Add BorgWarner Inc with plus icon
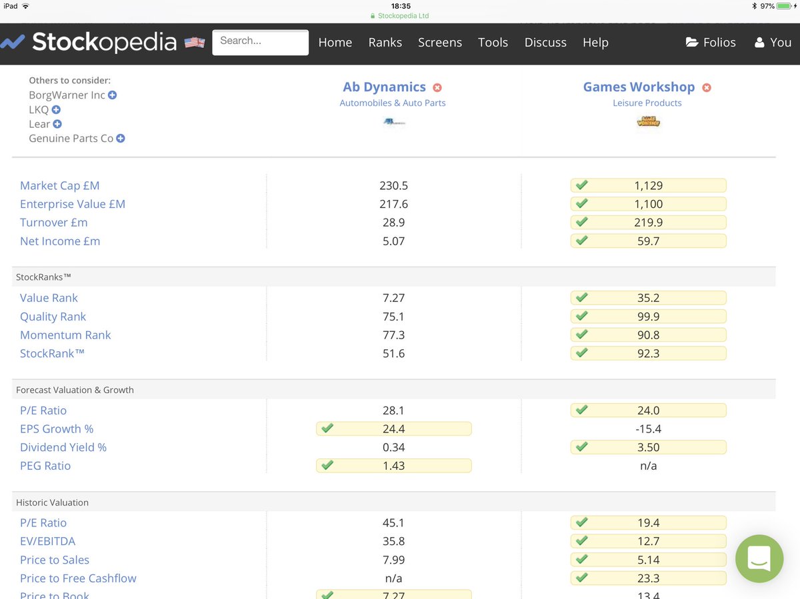The image size is (800, 599). point(112,95)
